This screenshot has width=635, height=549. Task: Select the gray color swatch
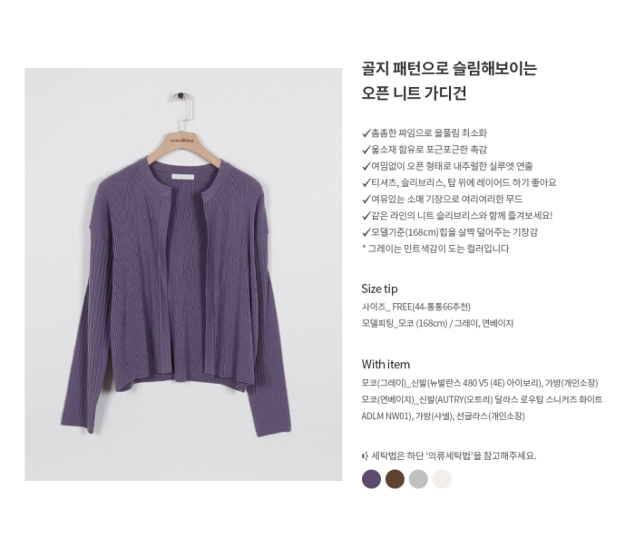click(x=418, y=479)
